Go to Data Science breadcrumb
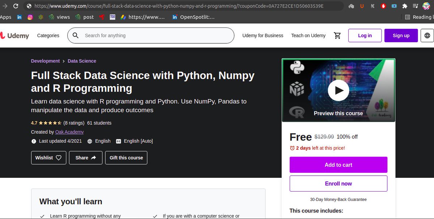Viewport: 434px width, 219px height. 82,61
